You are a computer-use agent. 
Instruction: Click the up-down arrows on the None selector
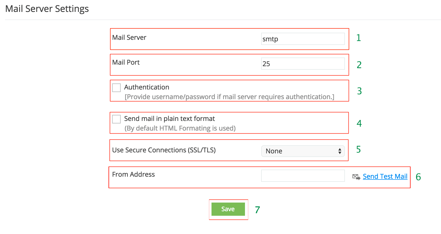[340, 151]
